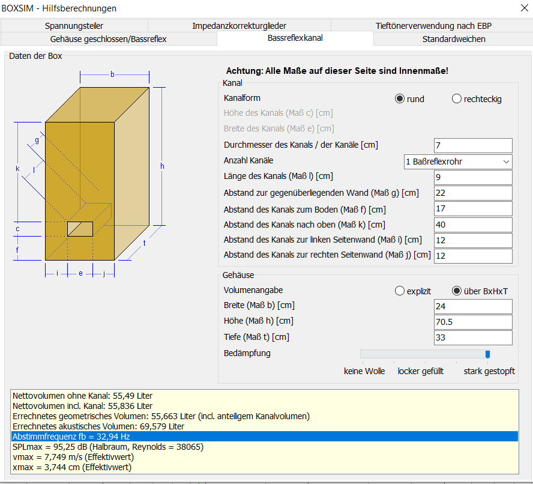
Task: Select rectangular channel shape 'rechteckig'
Action: 476,99
